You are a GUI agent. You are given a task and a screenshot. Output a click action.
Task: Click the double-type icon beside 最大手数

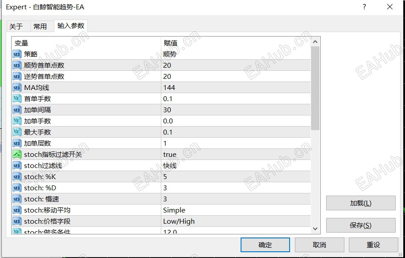(x=17, y=132)
